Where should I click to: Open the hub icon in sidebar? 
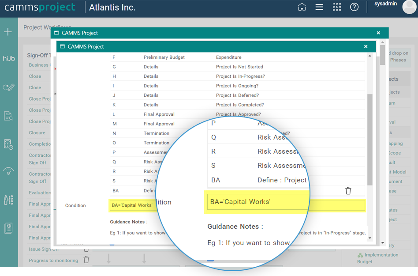[8, 58]
